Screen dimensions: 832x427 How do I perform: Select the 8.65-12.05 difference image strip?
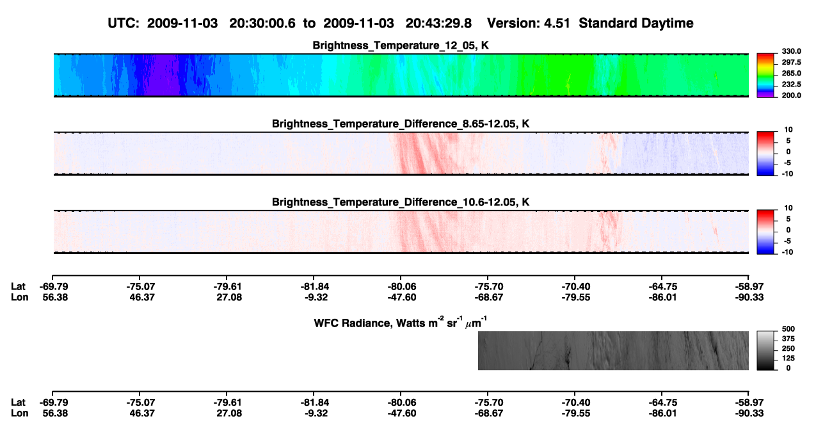coord(401,154)
